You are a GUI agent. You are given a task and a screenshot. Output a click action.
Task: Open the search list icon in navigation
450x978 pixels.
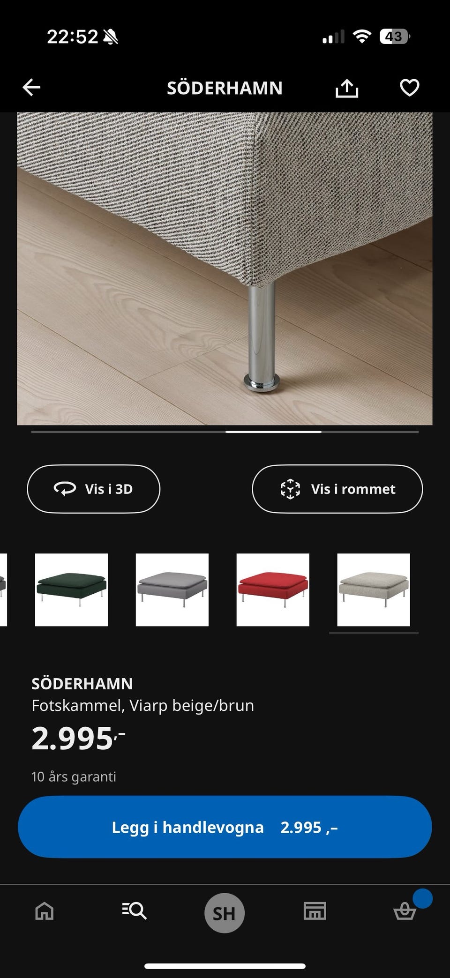(134, 911)
